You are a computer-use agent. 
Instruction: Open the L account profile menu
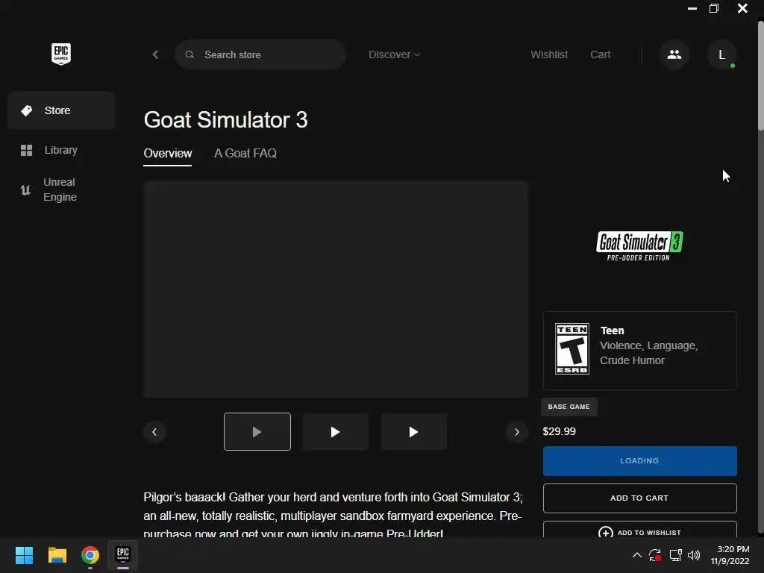(x=721, y=54)
